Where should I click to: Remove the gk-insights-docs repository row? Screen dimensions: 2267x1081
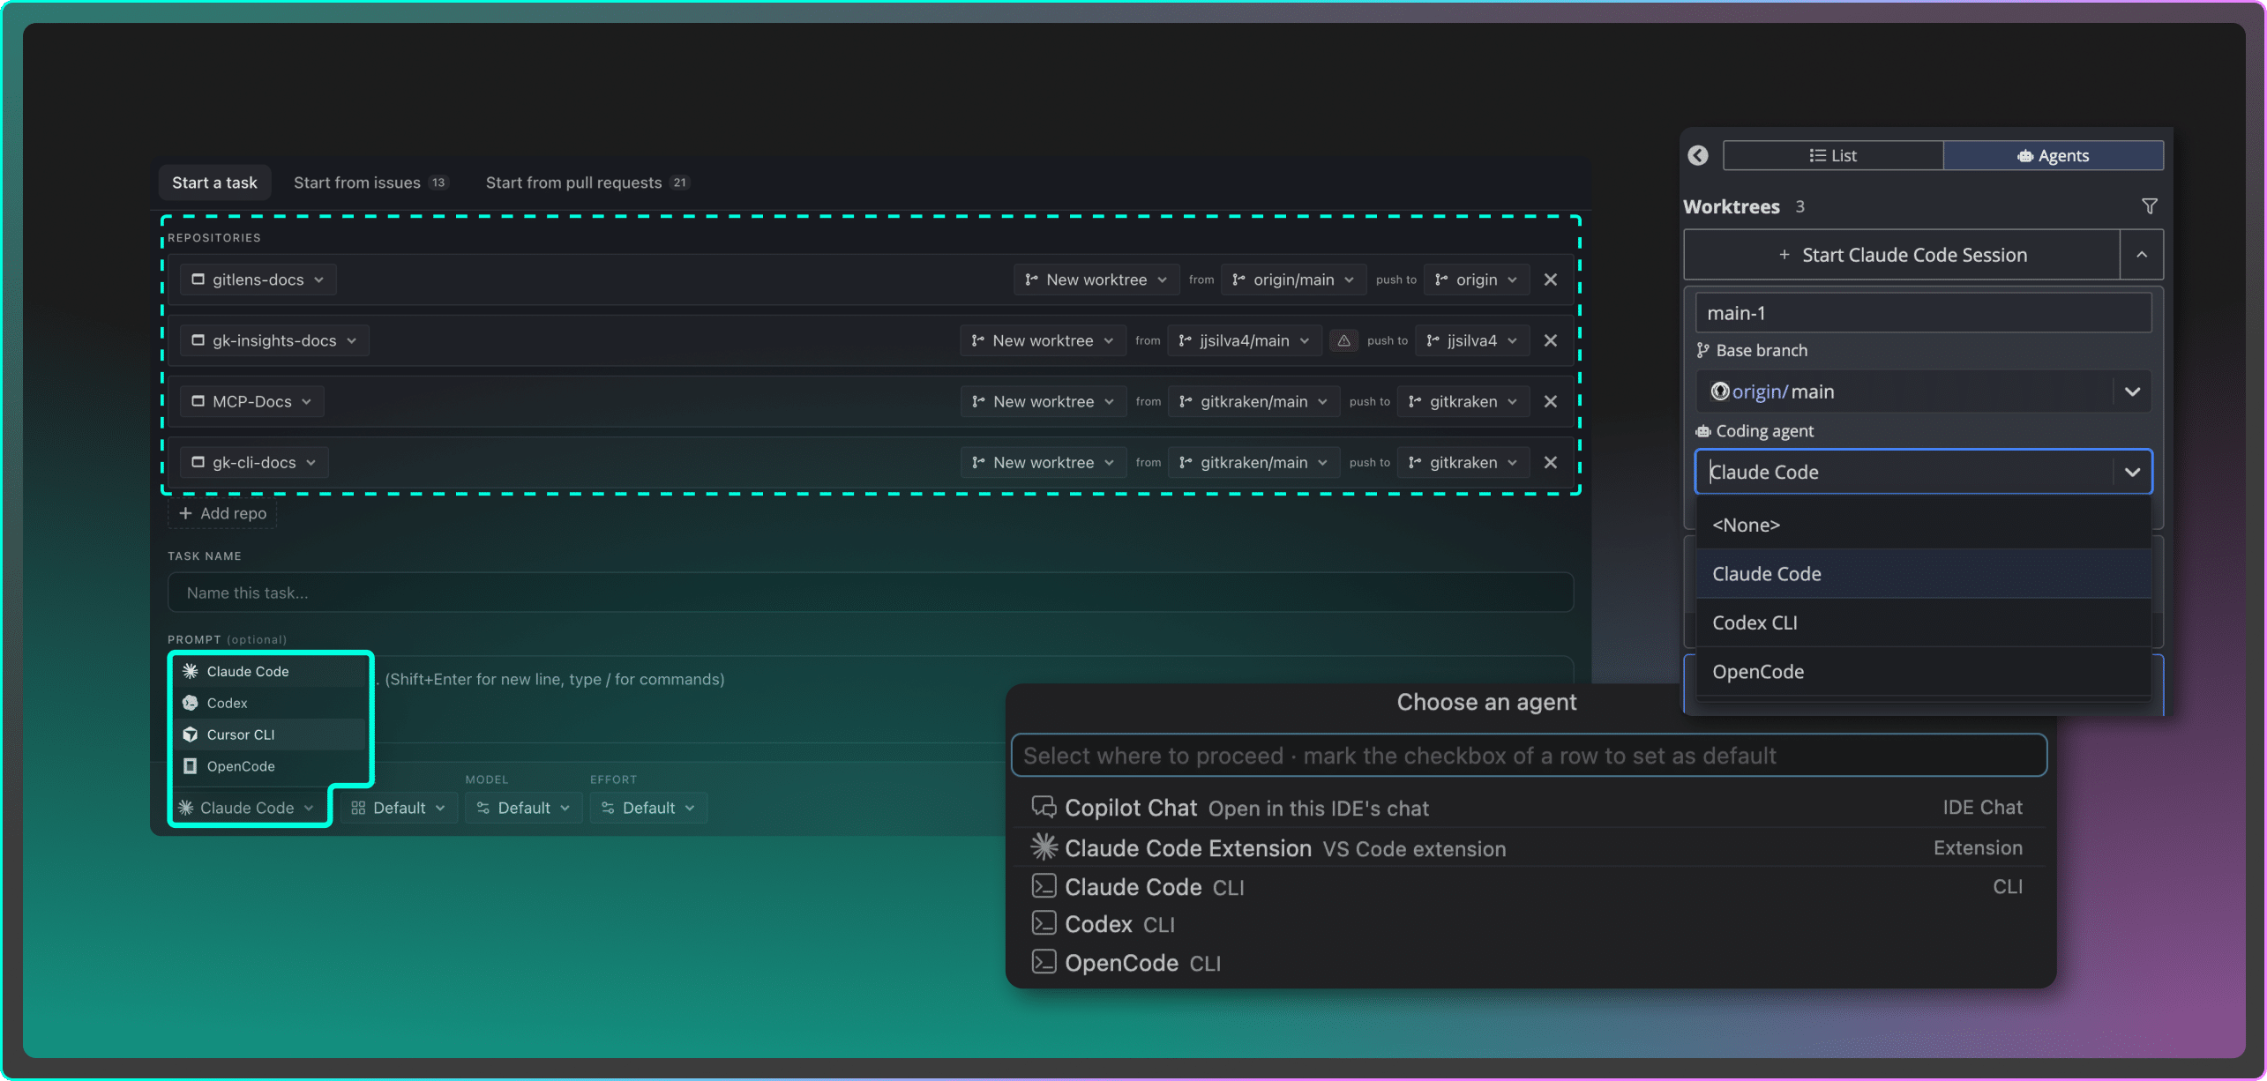1550,340
